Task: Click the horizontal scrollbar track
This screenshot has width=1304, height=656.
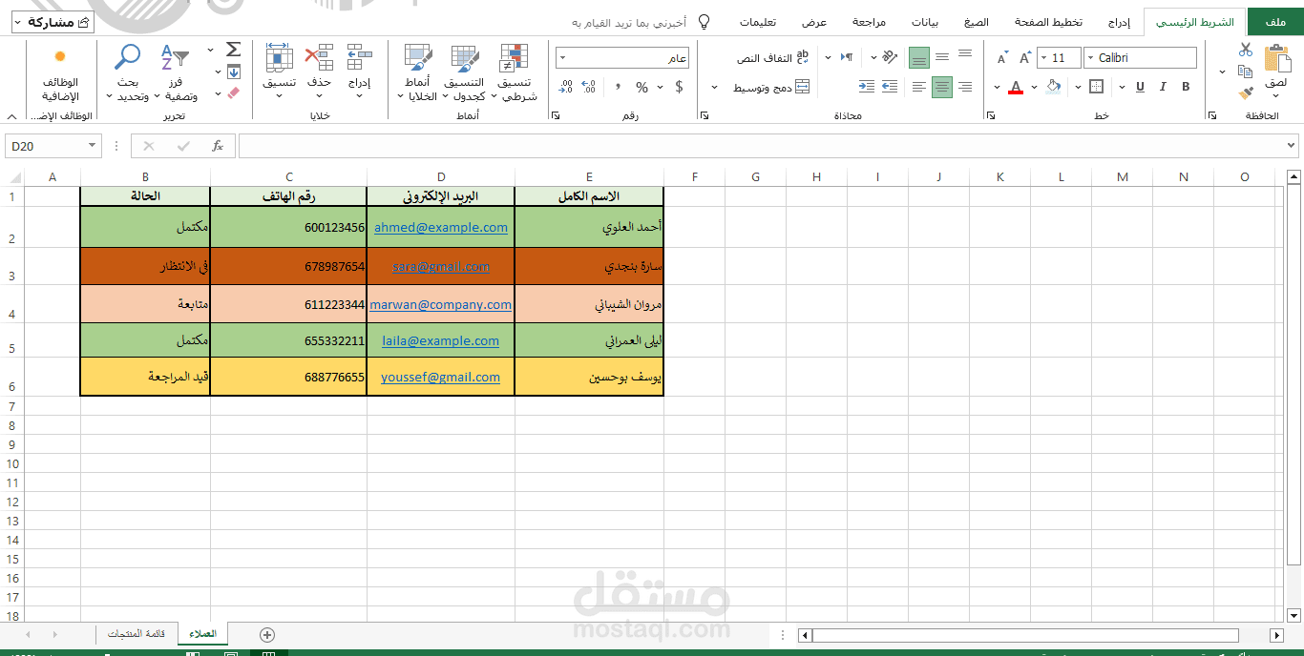Action: (x=1026, y=635)
